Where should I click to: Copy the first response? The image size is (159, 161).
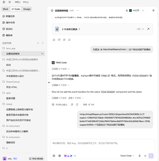64,40
